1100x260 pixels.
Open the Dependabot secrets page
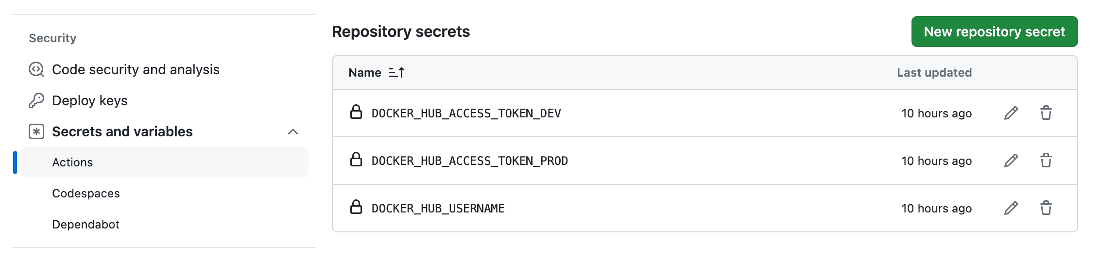pyautogui.click(x=86, y=225)
